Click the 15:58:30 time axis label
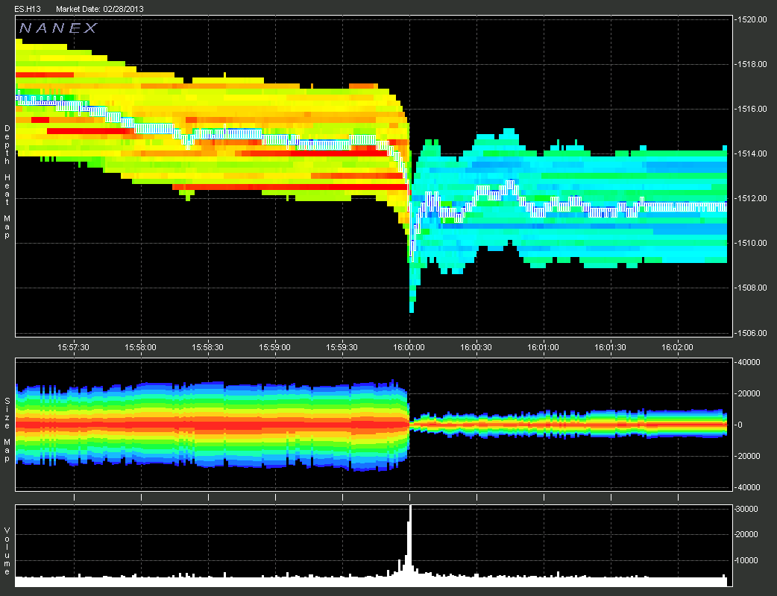 tap(207, 347)
